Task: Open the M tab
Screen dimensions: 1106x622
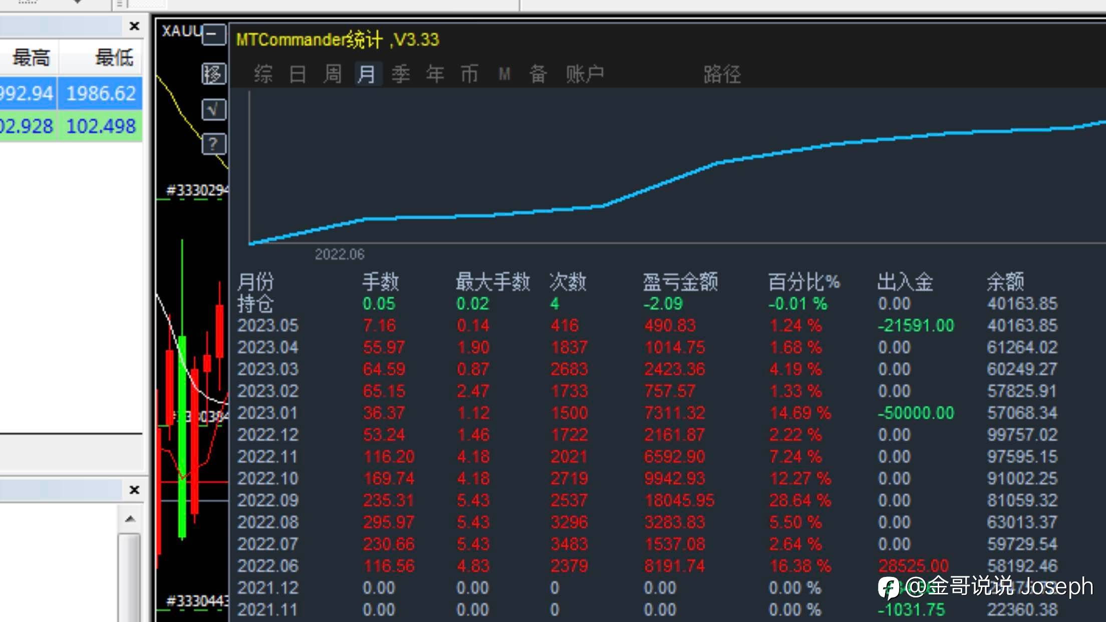Action: [x=504, y=74]
